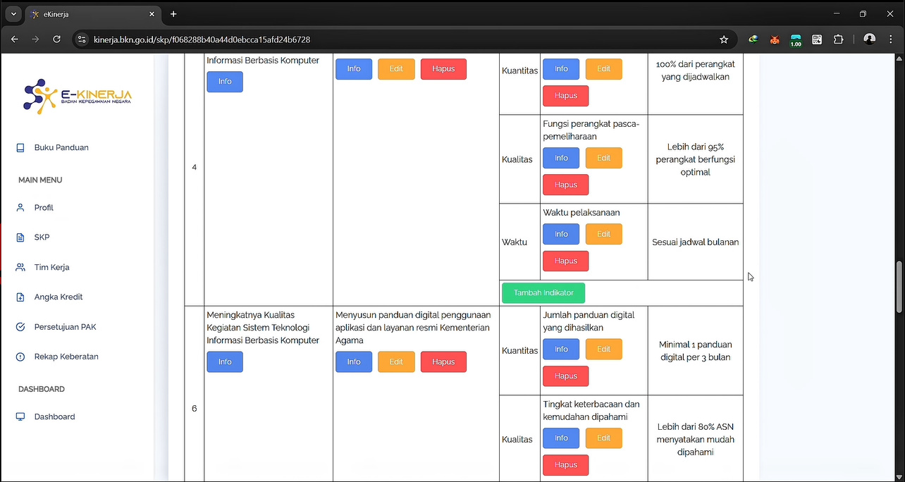Viewport: 905px width, 482px height.
Task: Open the Buku Panduan sidebar item
Action: [61, 148]
